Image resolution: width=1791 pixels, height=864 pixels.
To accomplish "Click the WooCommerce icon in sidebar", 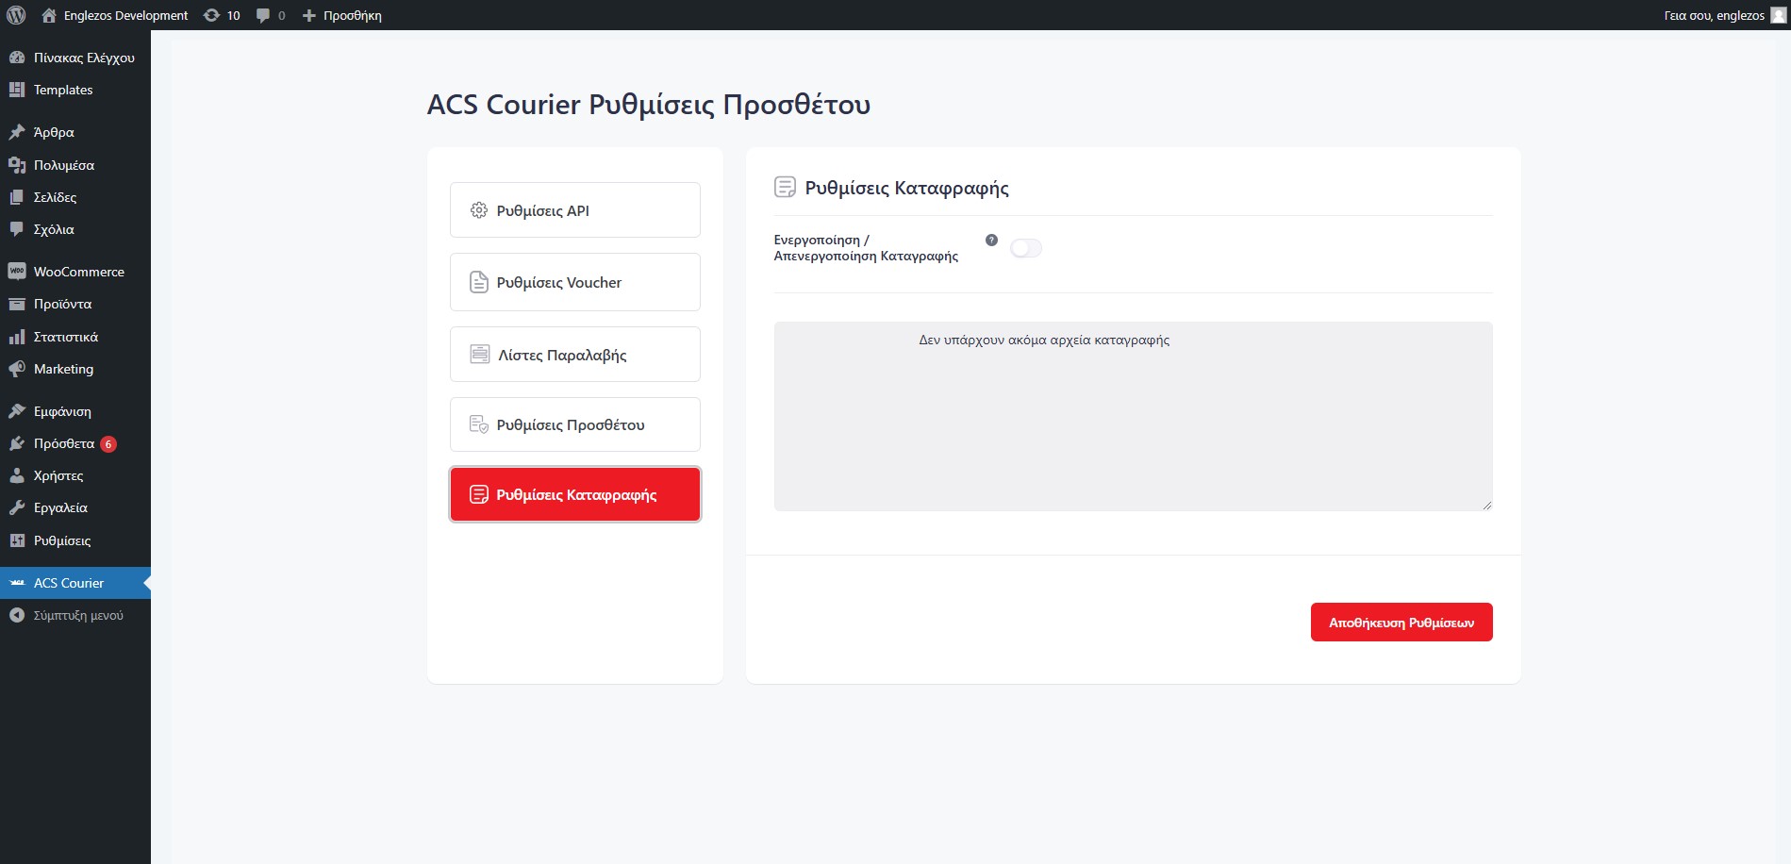I will tap(16, 272).
